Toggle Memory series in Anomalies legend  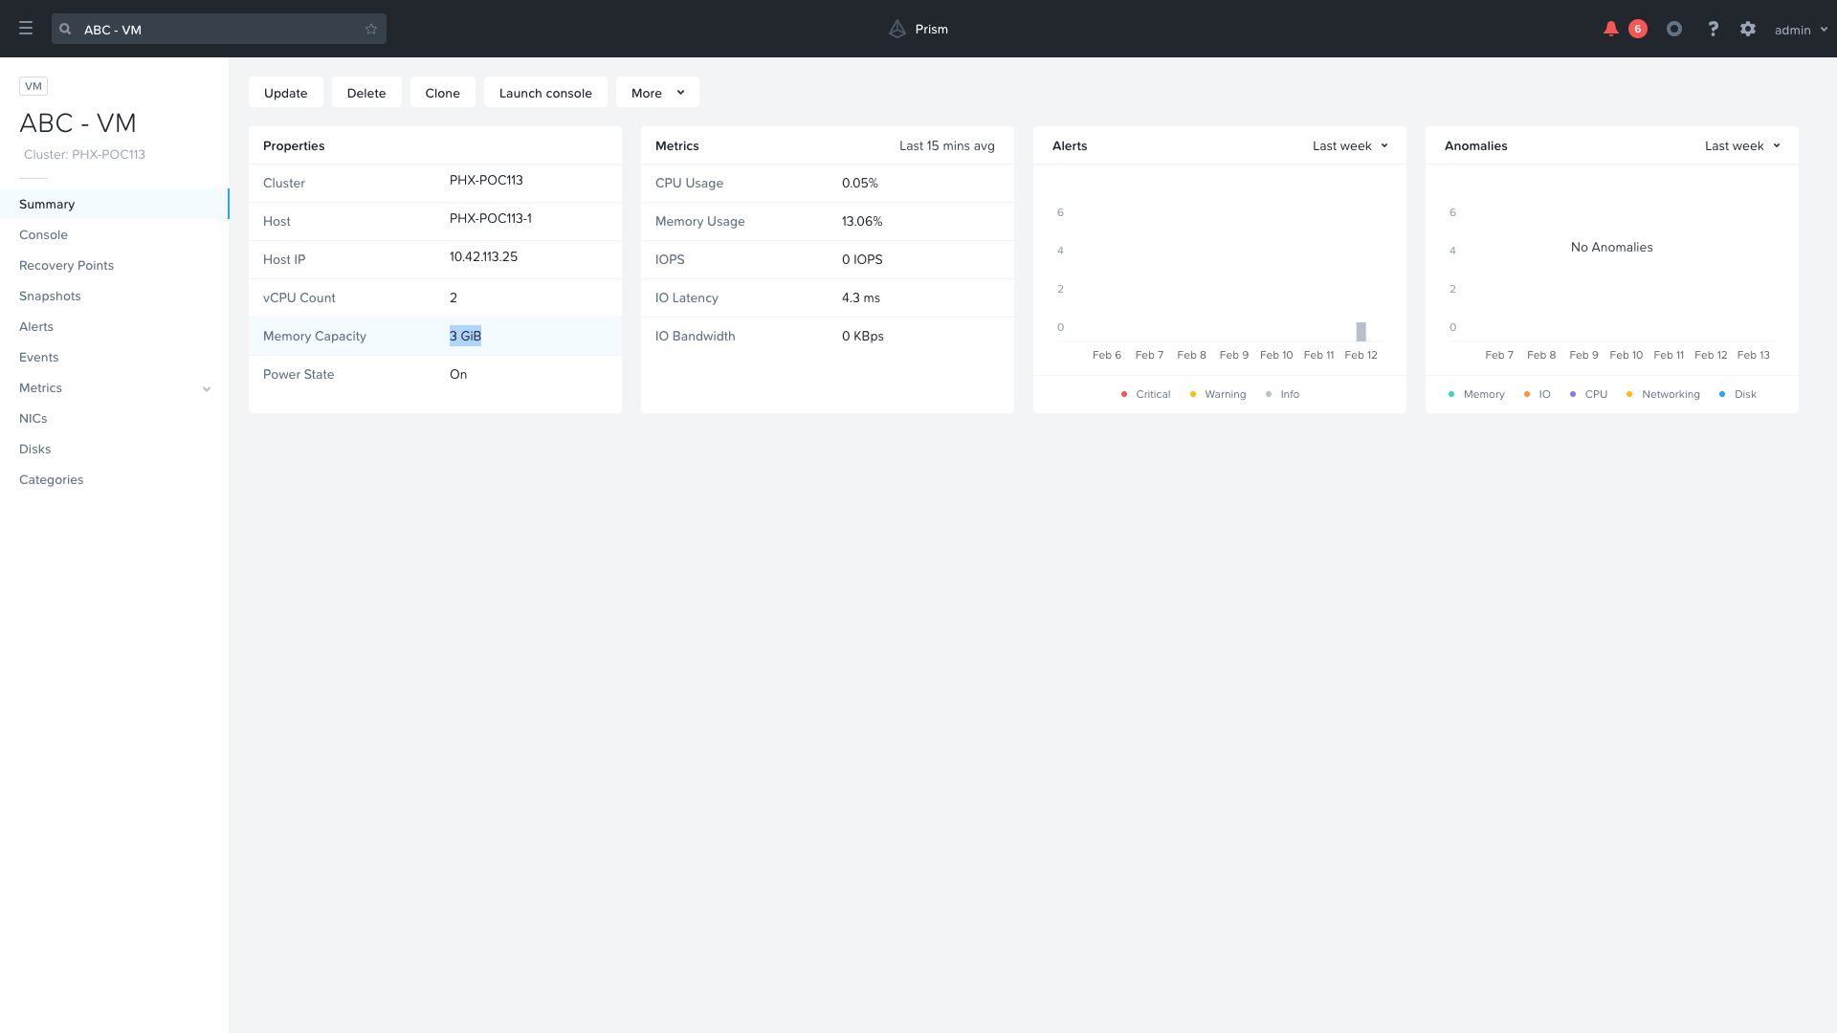[1476, 394]
